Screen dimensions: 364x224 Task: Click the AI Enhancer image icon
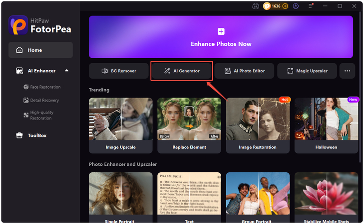[19, 71]
